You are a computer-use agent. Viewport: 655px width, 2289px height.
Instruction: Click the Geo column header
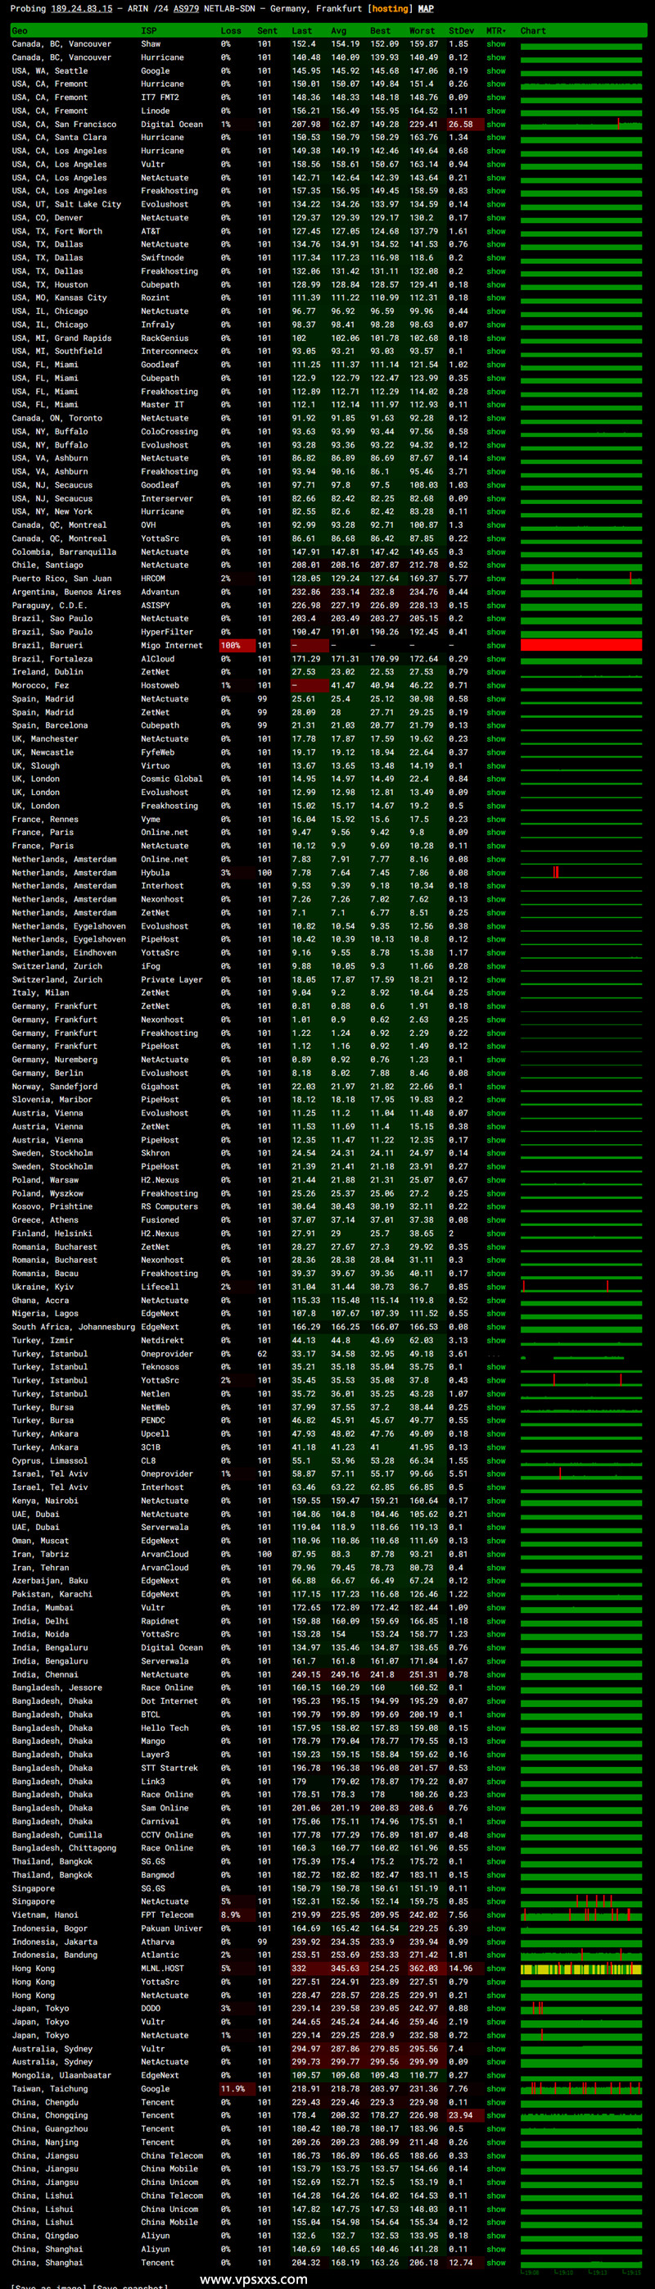(20, 31)
